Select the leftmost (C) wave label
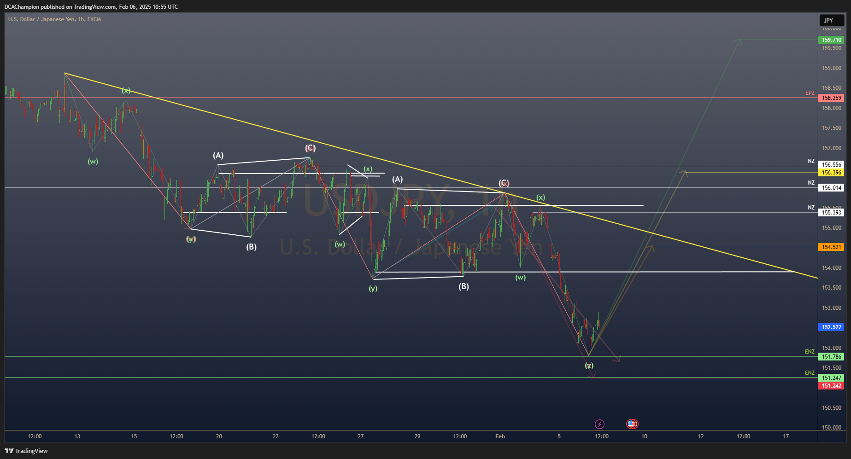 310,148
